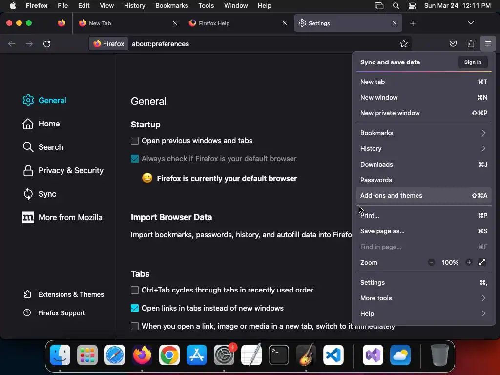Launch Safari from the Dock

[x=115, y=355]
